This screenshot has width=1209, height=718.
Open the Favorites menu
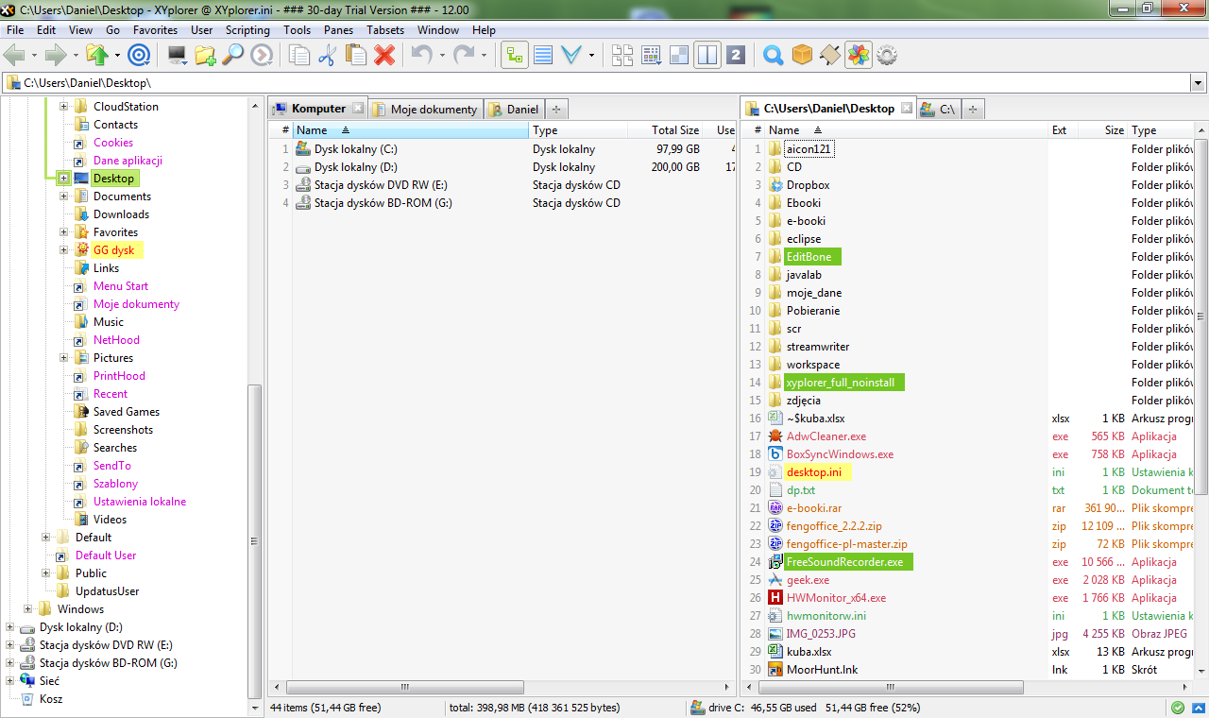pos(155,30)
